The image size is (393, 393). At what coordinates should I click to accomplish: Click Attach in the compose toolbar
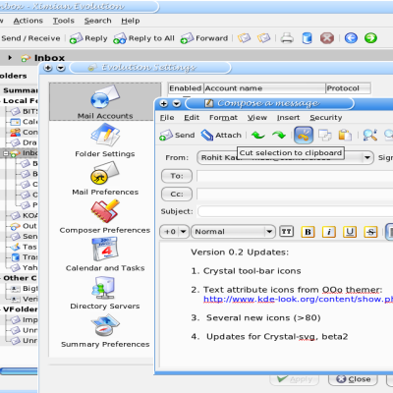tap(221, 135)
